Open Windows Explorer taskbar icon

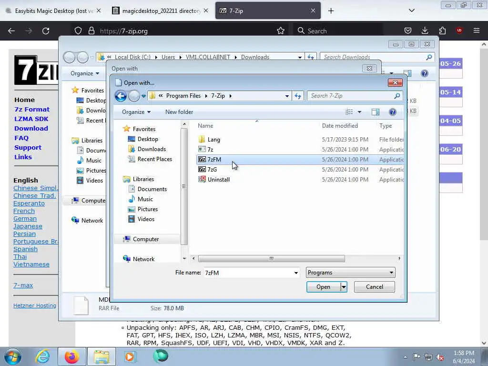[x=102, y=356]
